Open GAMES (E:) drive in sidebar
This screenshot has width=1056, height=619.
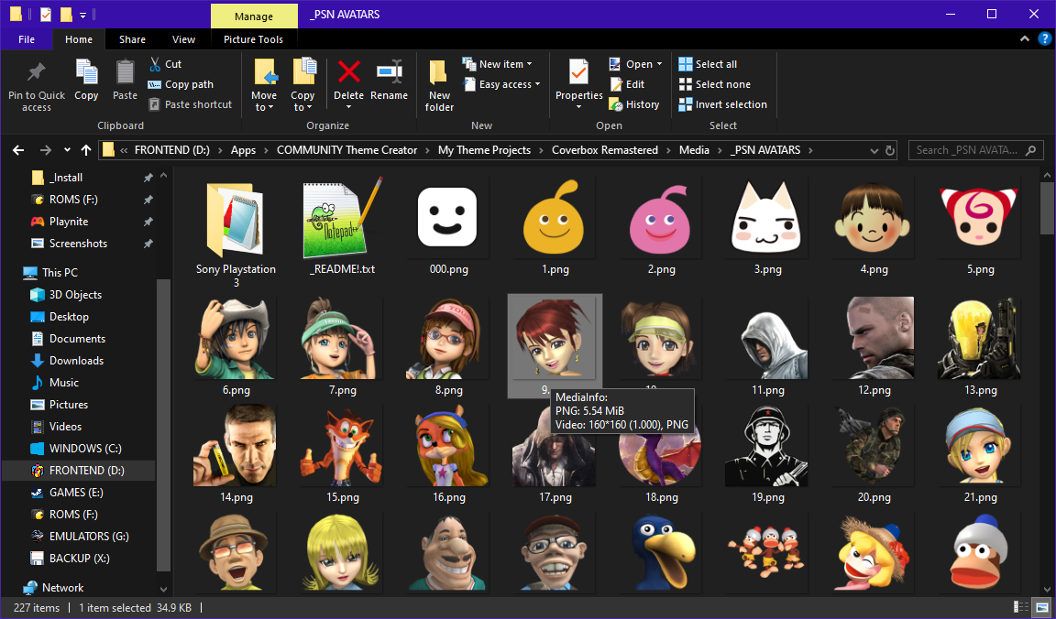76,493
